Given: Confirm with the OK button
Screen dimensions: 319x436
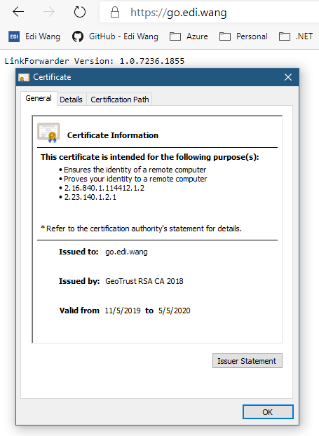Looking at the screenshot, I should click(268, 412).
